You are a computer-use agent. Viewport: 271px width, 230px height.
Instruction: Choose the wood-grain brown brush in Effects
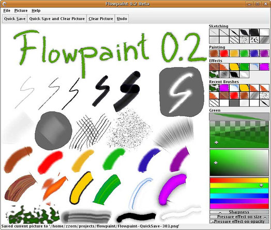point(214,67)
